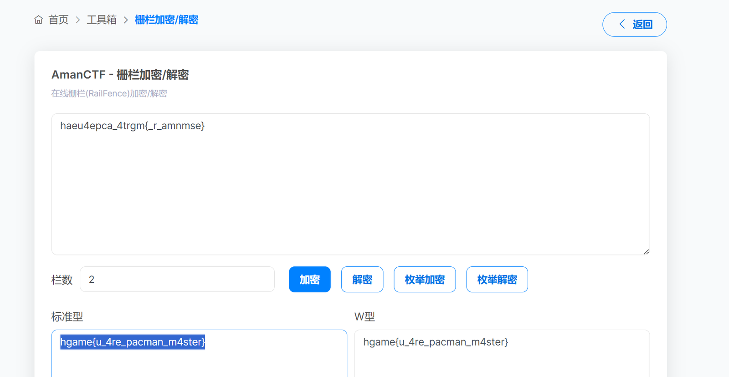Click the W型 label
Image resolution: width=729 pixels, height=377 pixels.
pos(364,316)
